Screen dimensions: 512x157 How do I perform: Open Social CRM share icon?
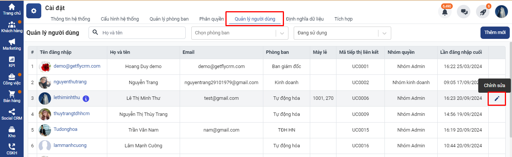pyautogui.click(x=12, y=114)
